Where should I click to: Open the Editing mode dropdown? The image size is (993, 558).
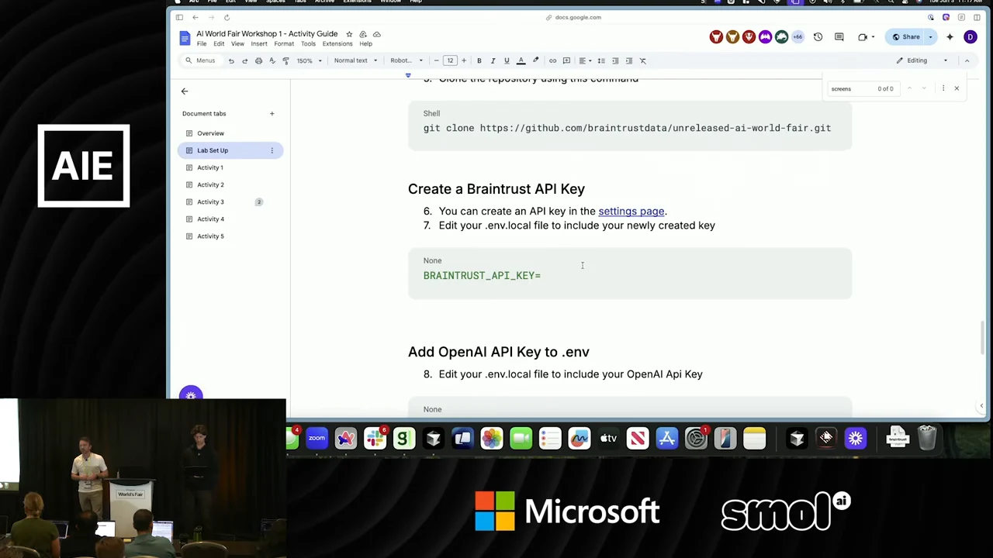(x=922, y=60)
